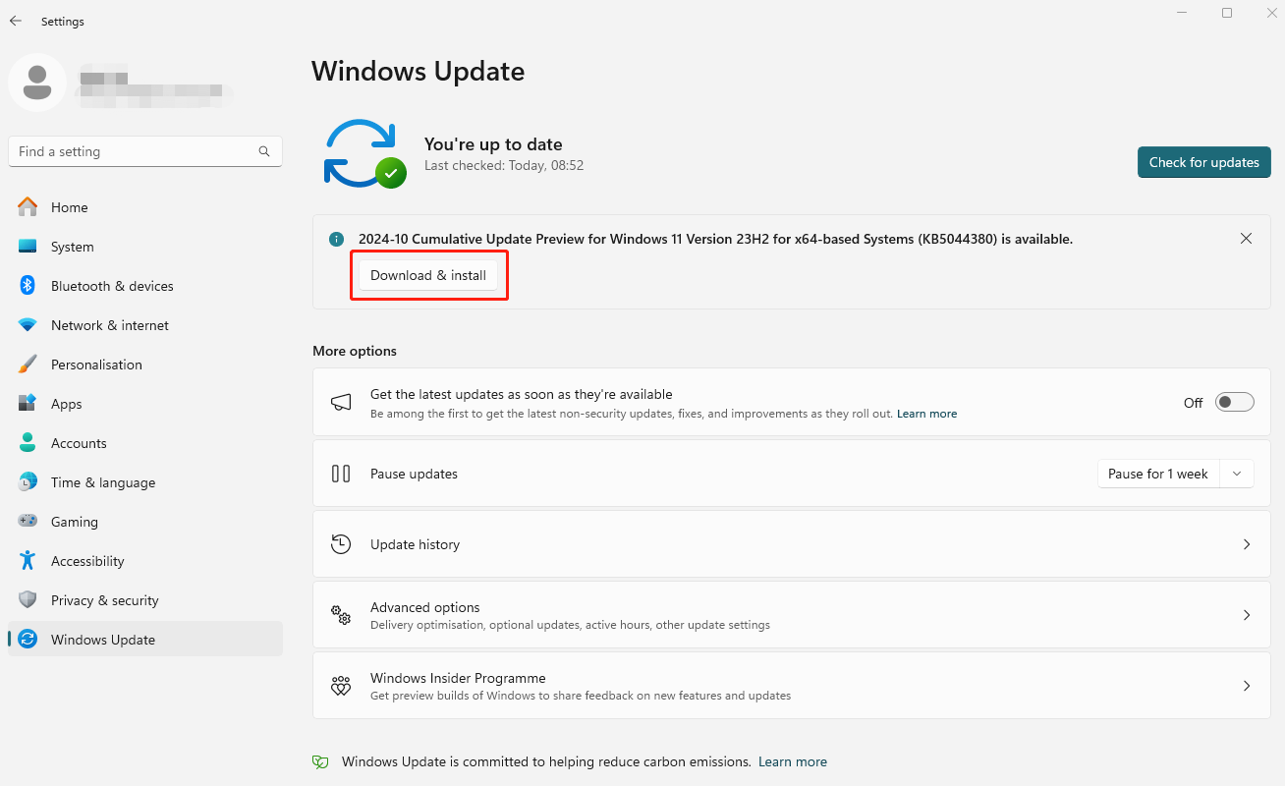Open Update history row
1285x786 pixels.
pyautogui.click(x=791, y=544)
